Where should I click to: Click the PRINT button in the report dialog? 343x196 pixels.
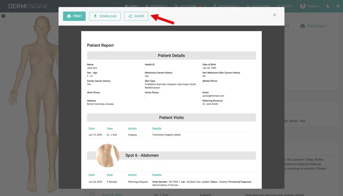[x=74, y=16]
